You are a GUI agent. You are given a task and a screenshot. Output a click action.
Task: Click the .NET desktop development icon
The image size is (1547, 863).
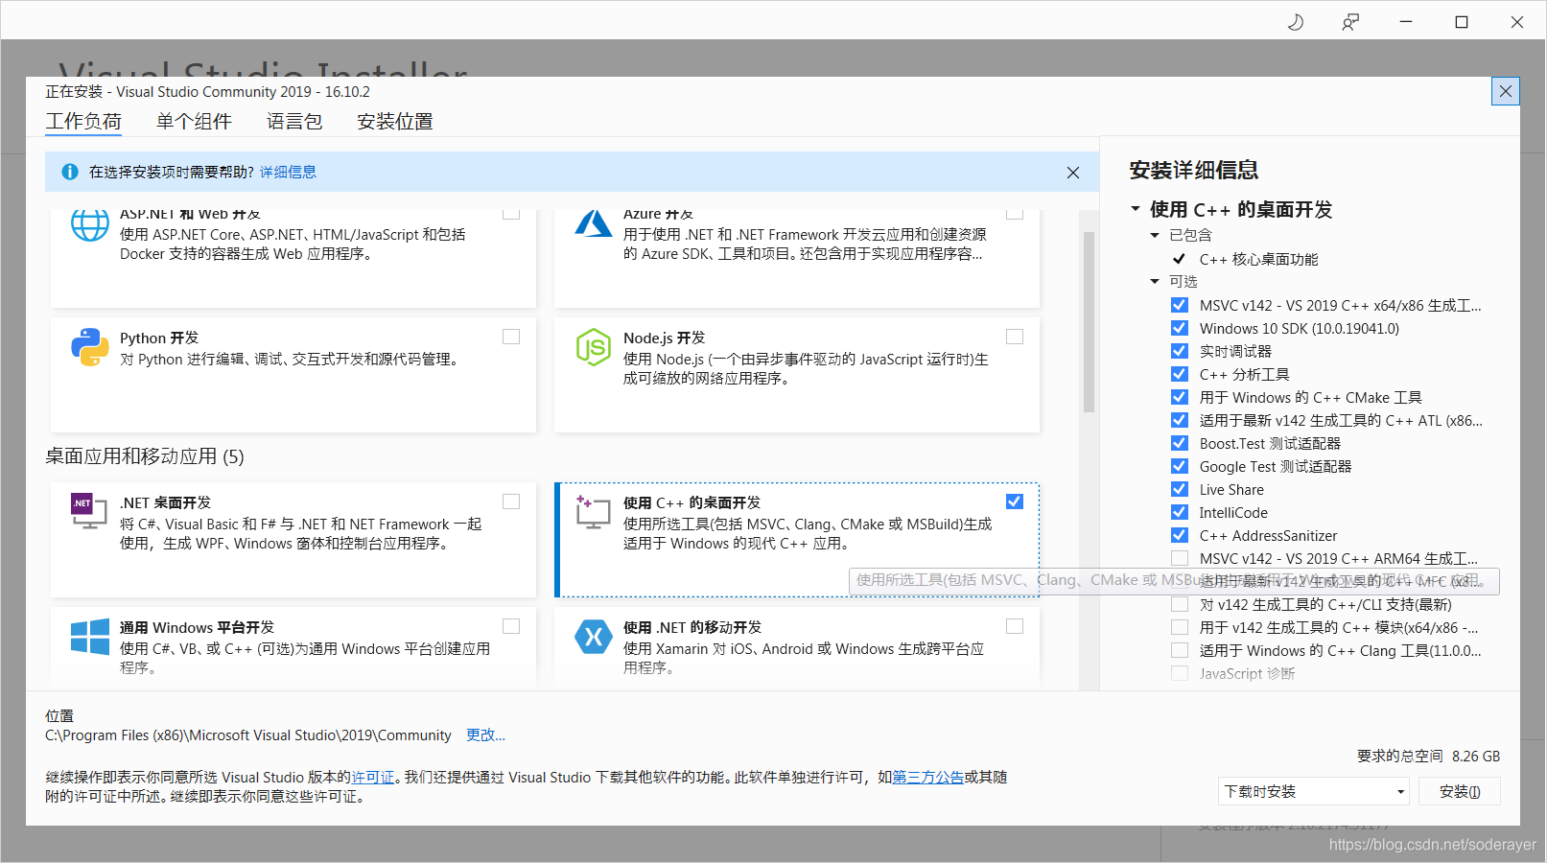click(89, 511)
